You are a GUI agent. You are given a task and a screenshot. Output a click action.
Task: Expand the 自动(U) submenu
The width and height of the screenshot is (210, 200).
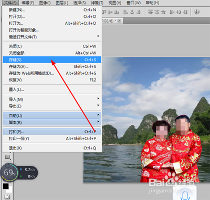tap(52, 116)
